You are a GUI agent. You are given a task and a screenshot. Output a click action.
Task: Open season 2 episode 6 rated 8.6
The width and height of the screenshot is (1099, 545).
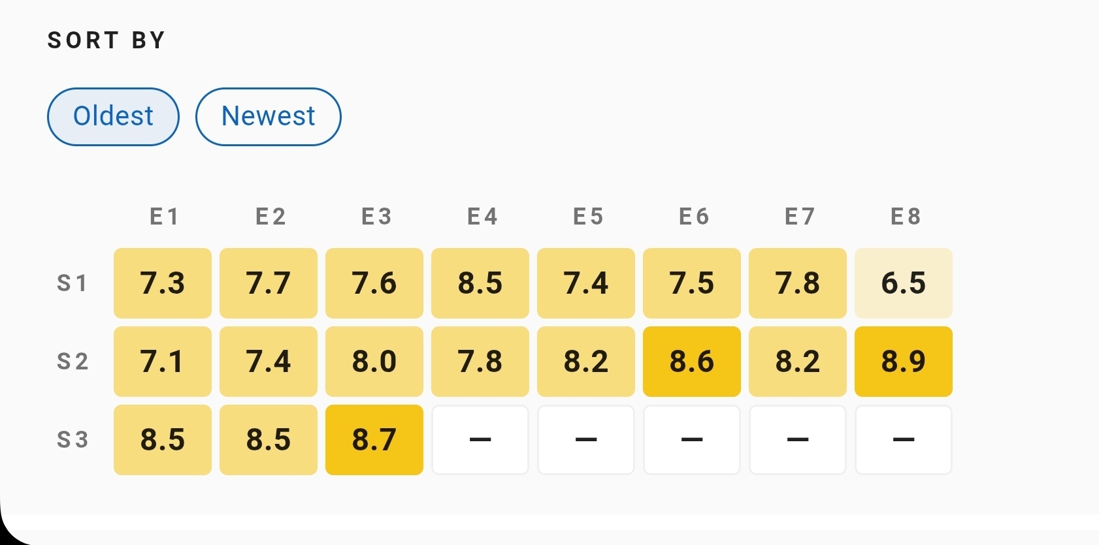692,362
